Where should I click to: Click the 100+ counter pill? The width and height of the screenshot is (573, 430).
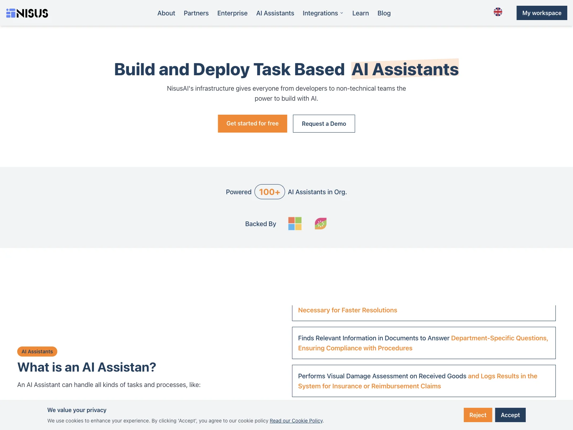(270, 192)
